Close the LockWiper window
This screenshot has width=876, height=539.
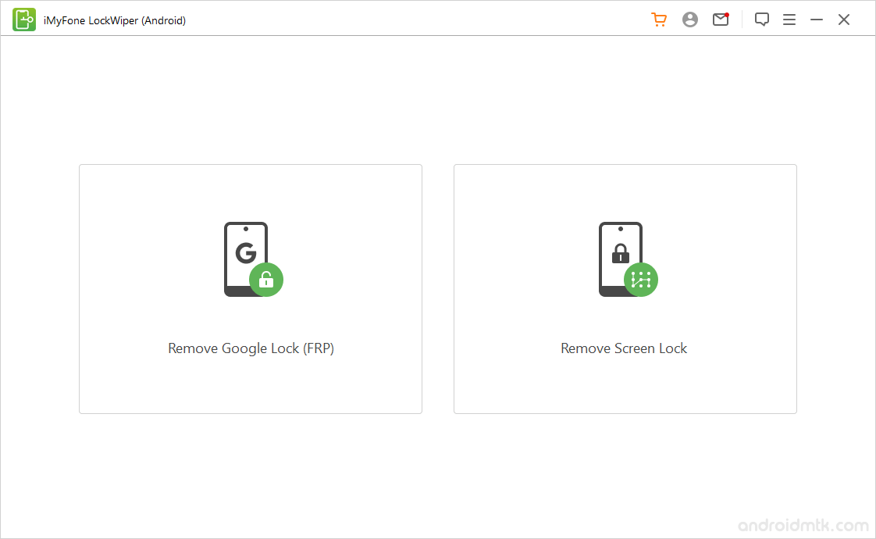pos(844,20)
